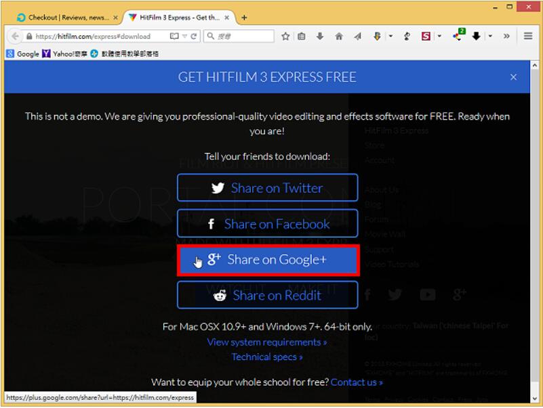Expand the black download arrow dropdown

(x=490, y=36)
